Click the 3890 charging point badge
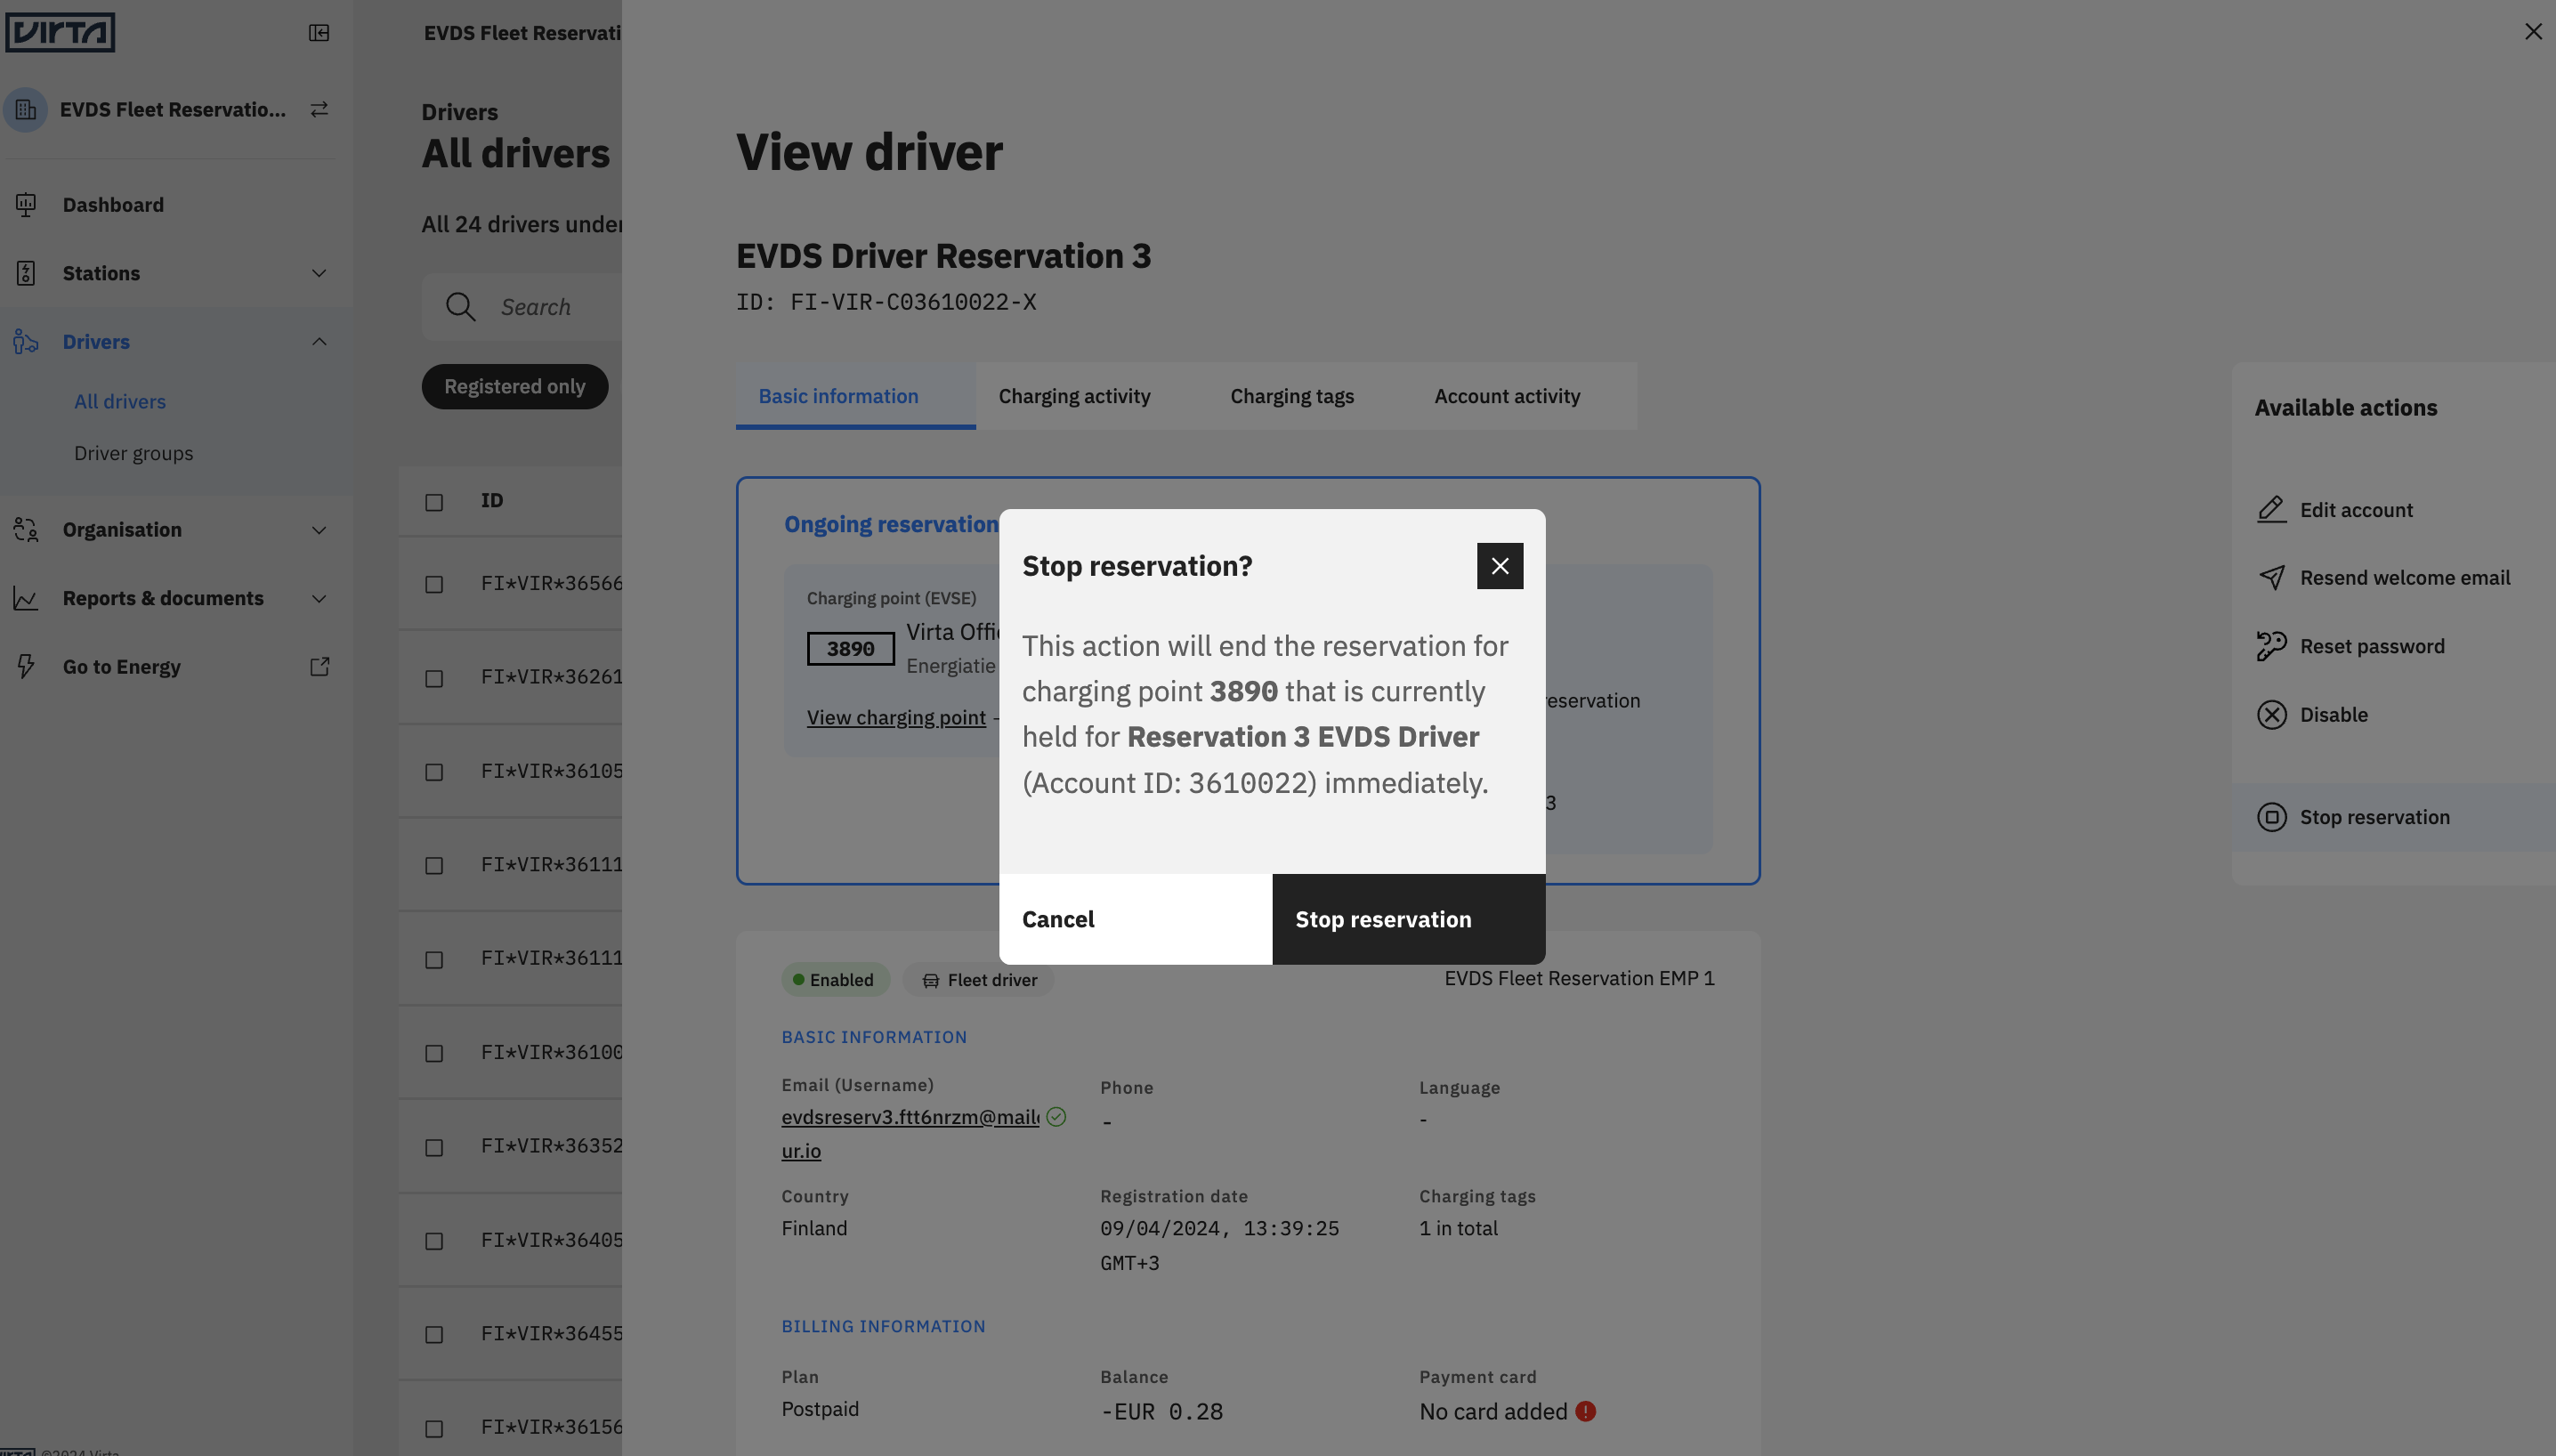 (x=851, y=649)
